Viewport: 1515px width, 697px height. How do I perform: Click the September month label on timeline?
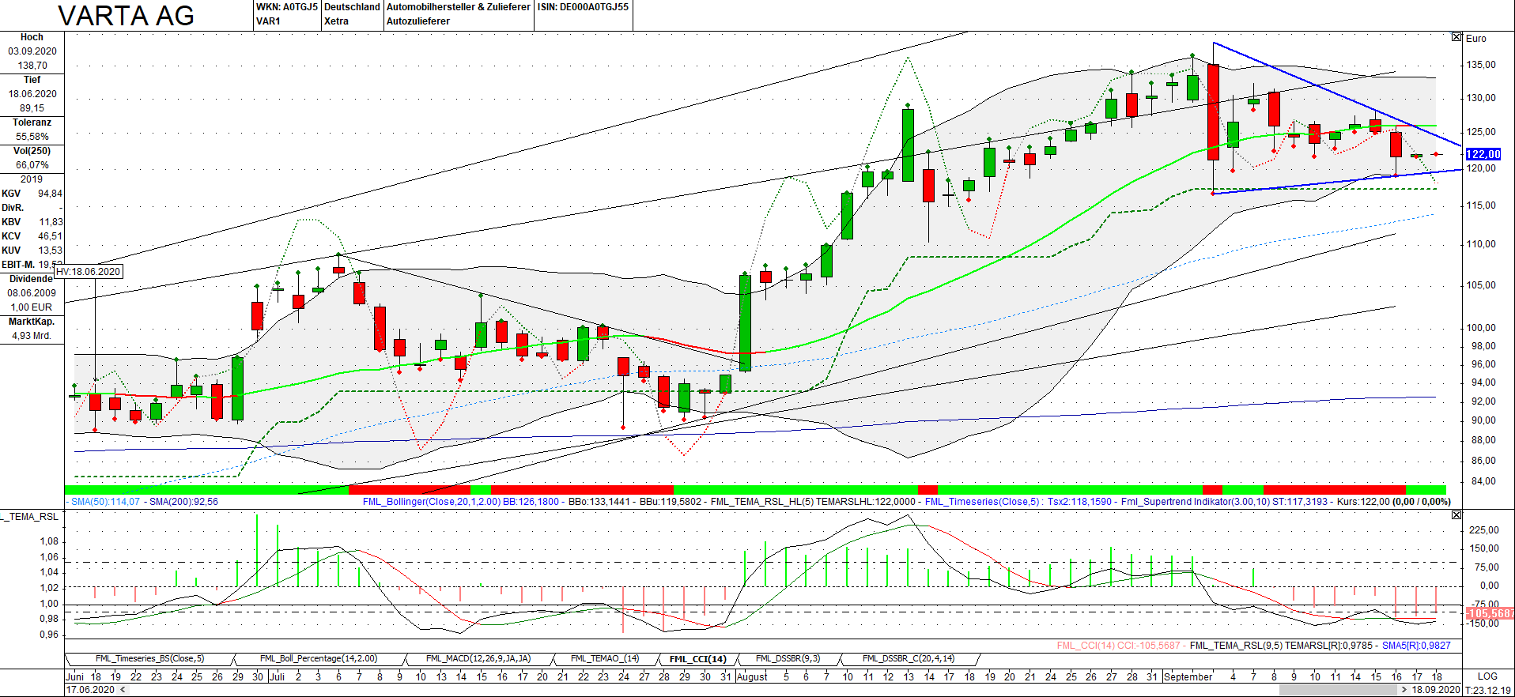click(1188, 676)
